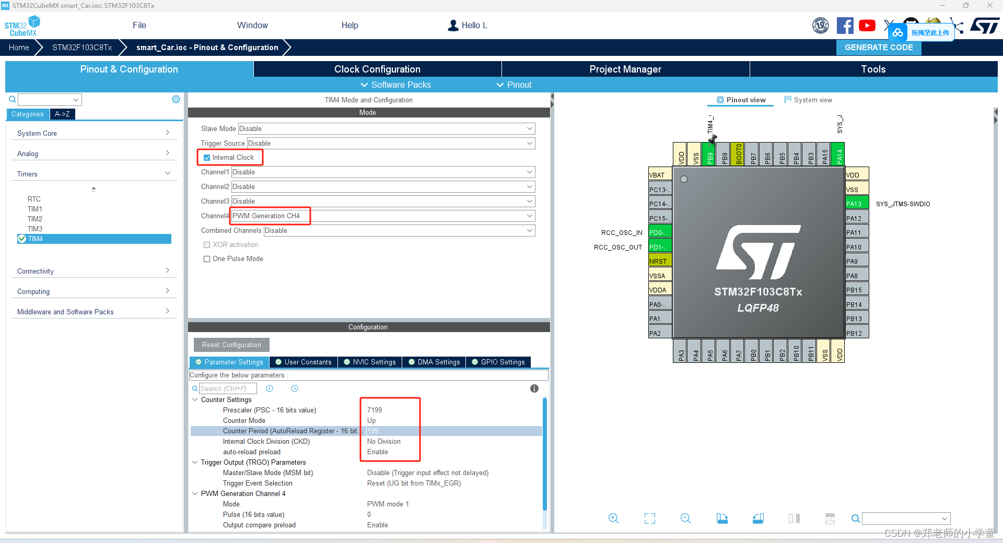
Task: Open the Help menu
Action: [x=350, y=25]
